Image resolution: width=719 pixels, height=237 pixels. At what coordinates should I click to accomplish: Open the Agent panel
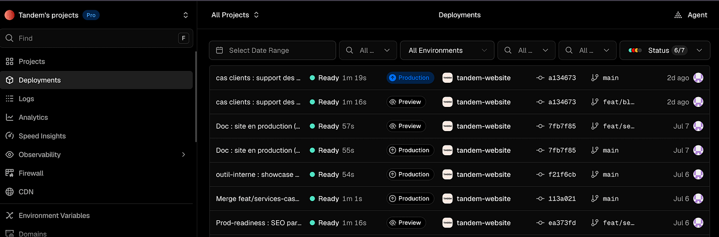point(691,15)
